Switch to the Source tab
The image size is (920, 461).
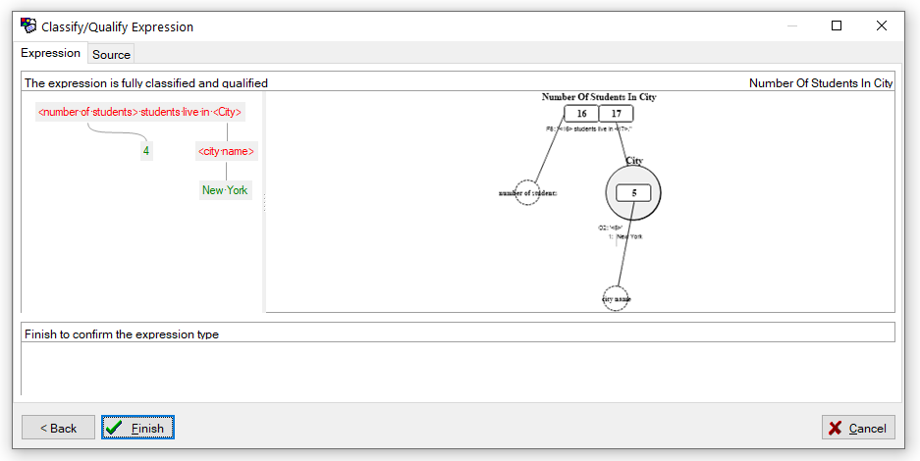pos(112,55)
